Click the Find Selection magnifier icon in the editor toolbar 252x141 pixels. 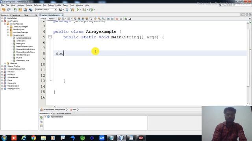75,19
